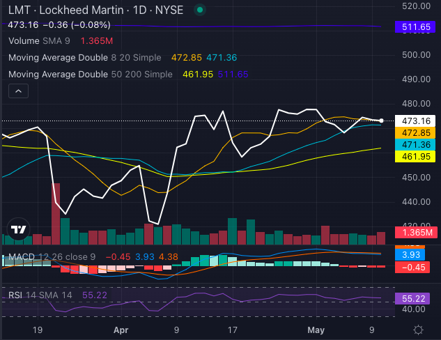Select Moving Average Double 8 20 Simple legend

click(x=85, y=58)
